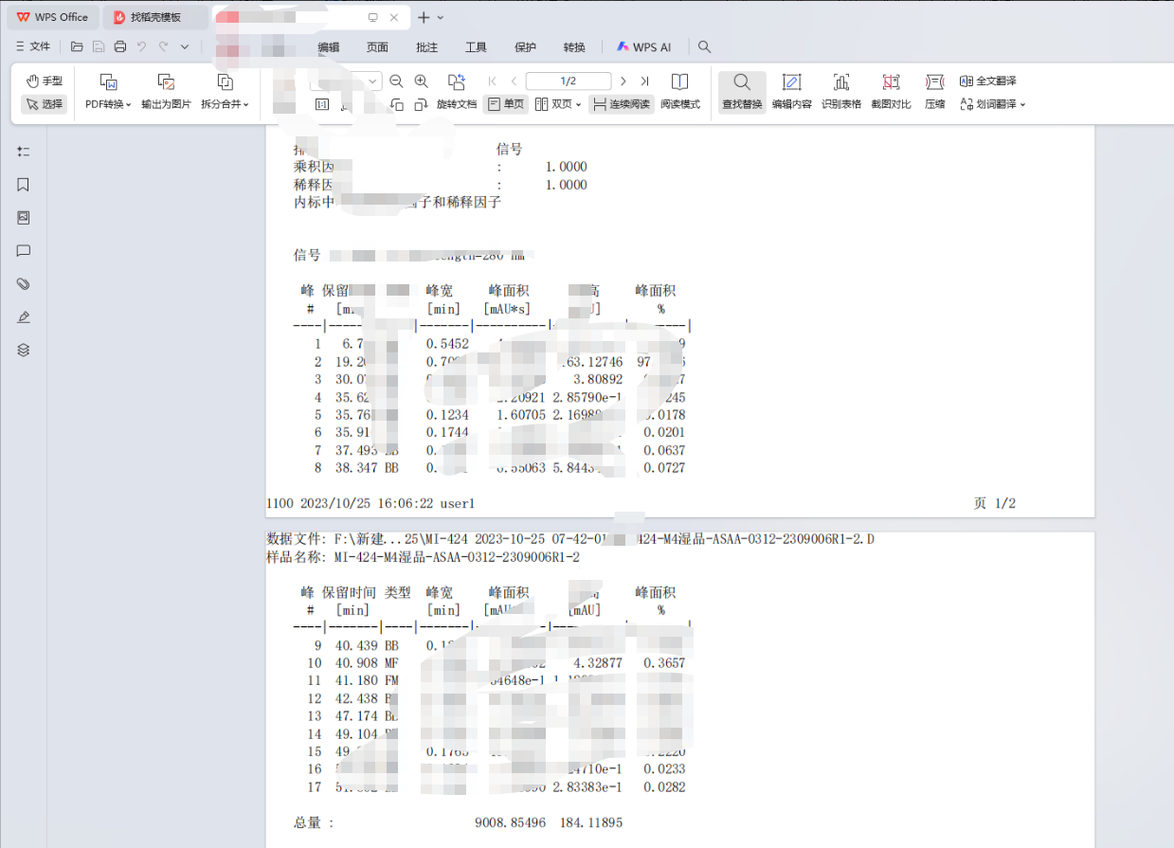Open the attachments paperclip panel

click(24, 284)
